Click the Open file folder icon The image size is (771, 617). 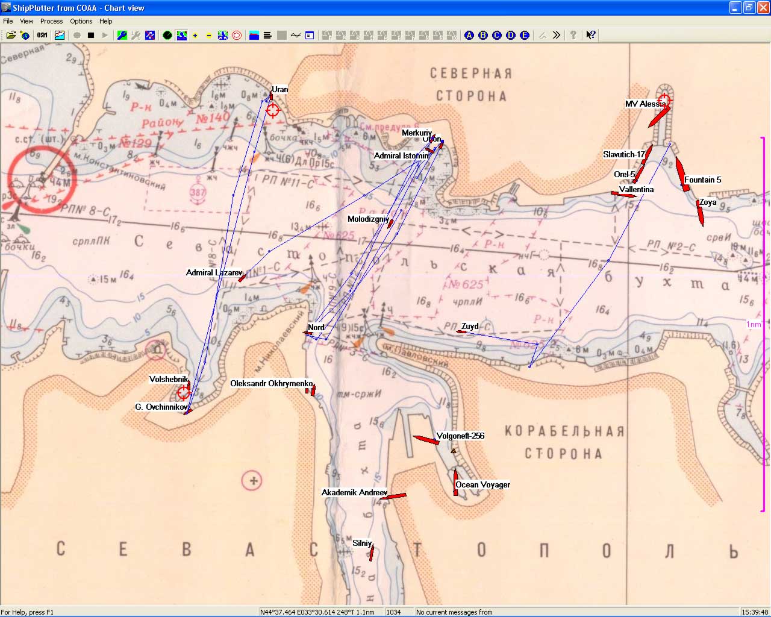(x=11, y=36)
